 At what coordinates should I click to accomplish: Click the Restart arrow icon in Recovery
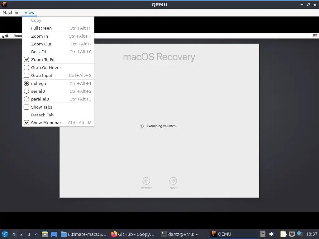[146, 181]
